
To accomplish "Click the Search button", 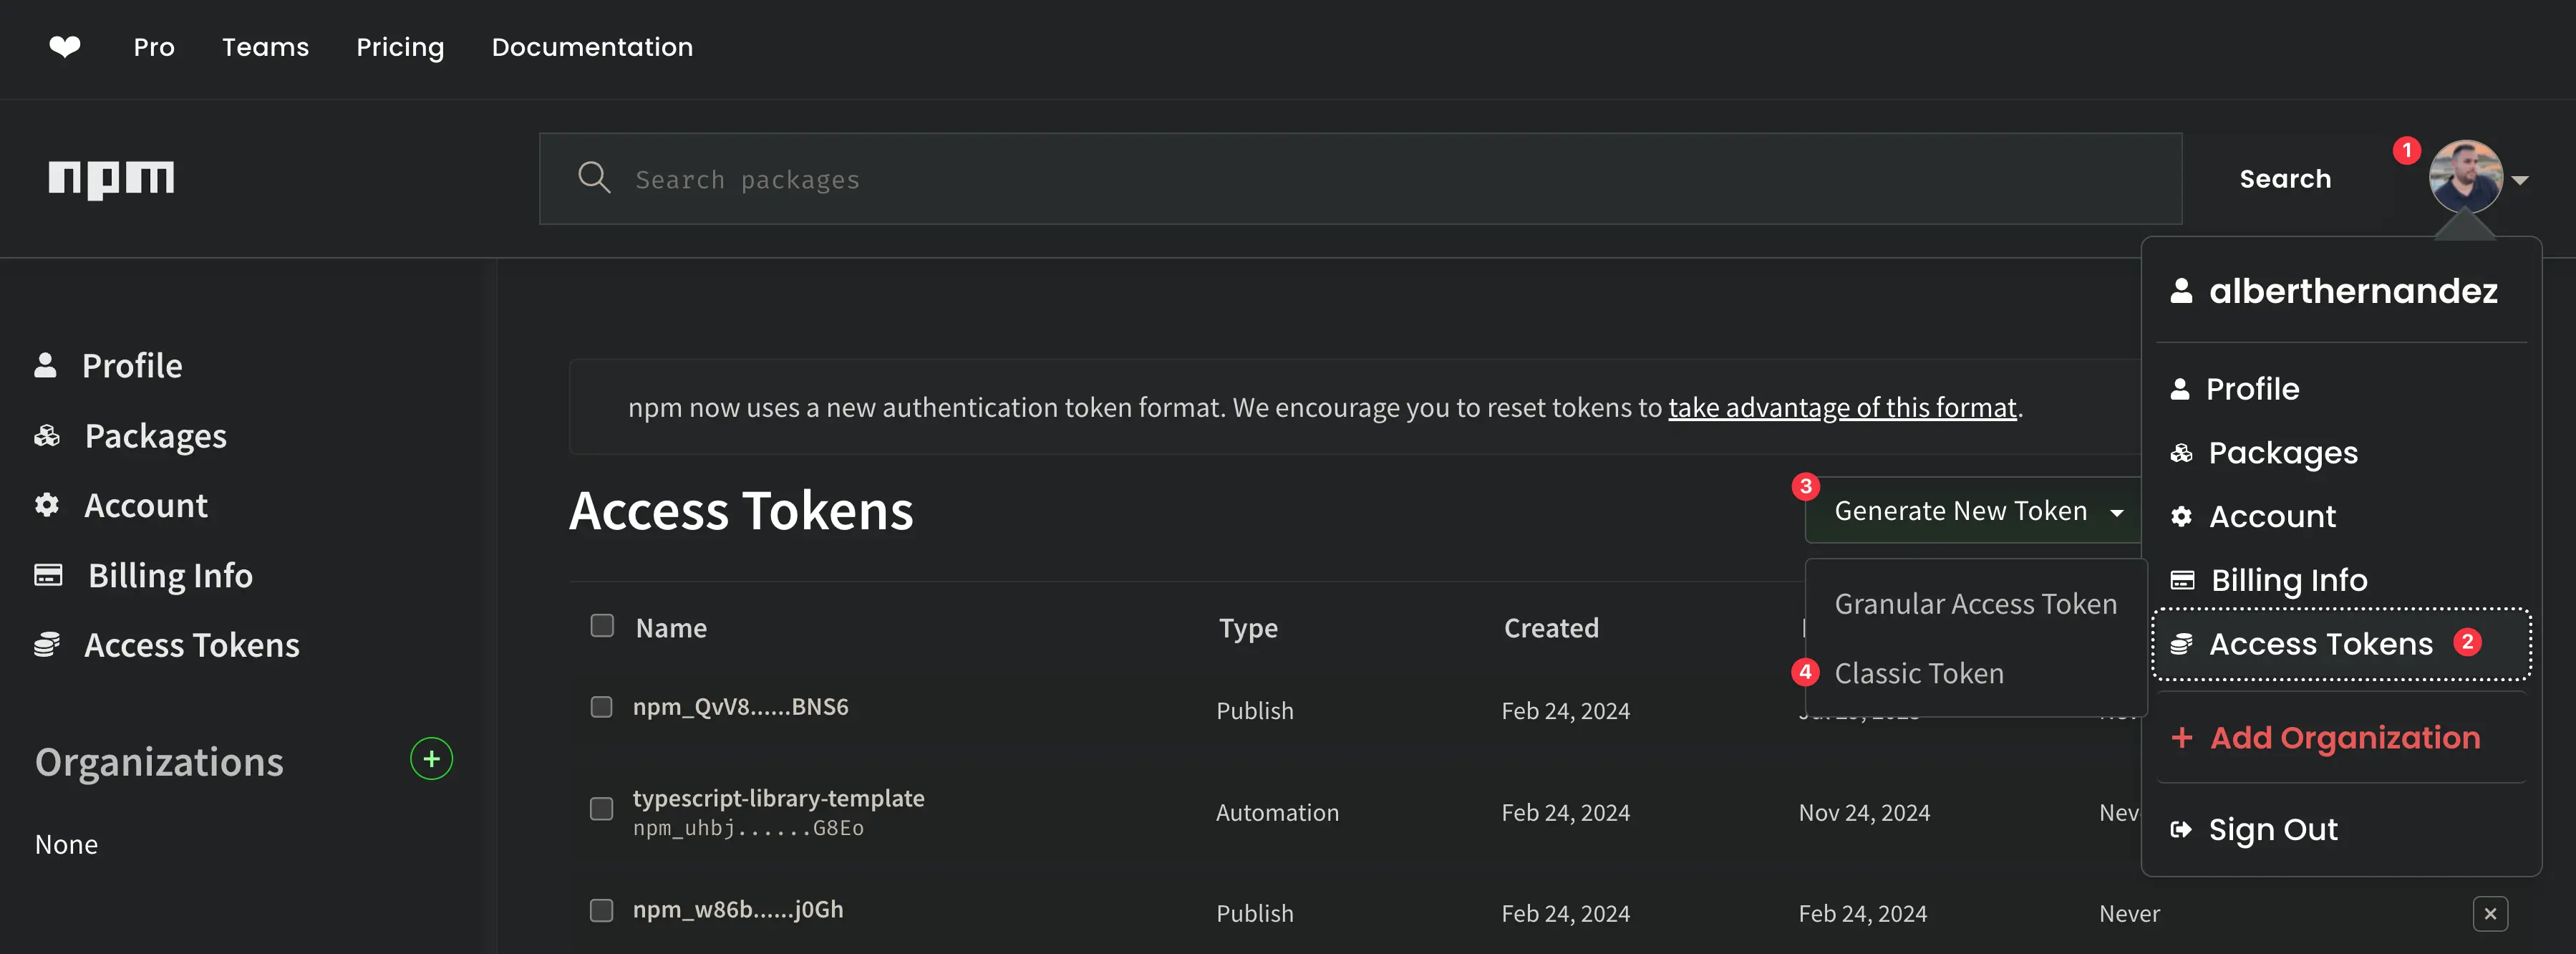I will [2285, 179].
